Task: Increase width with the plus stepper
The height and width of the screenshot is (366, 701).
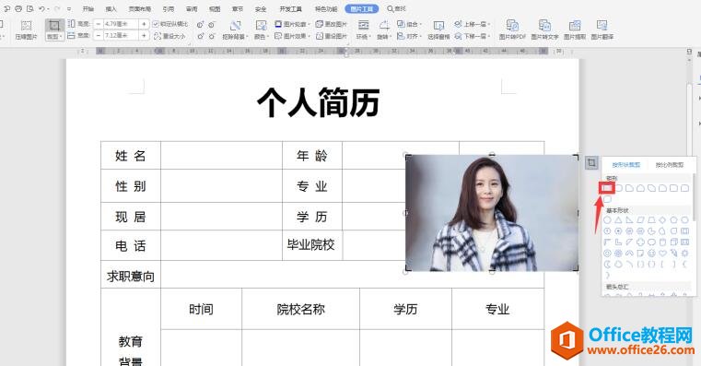Action: pos(144,35)
